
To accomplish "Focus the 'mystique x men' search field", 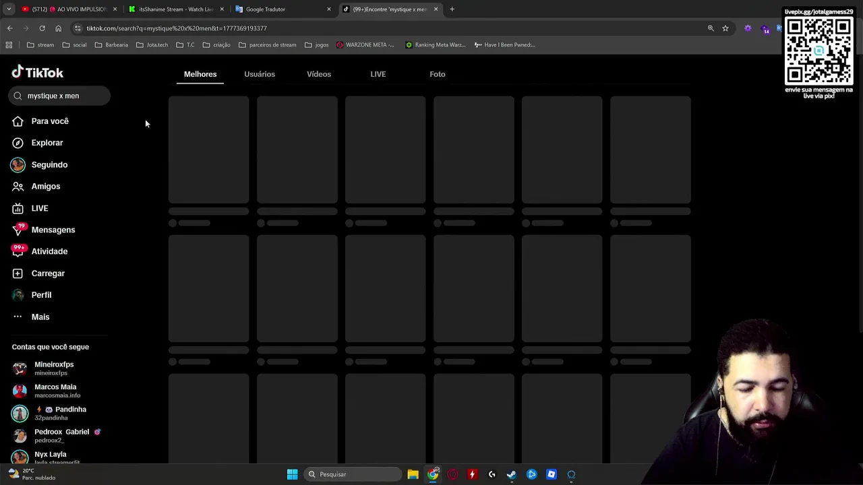I will (59, 96).
